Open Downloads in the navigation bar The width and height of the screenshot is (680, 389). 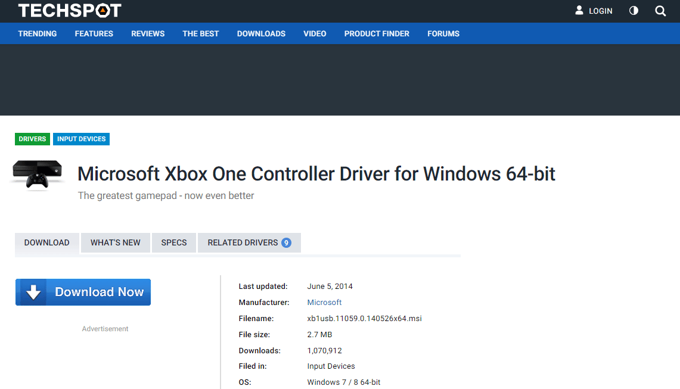pos(261,34)
